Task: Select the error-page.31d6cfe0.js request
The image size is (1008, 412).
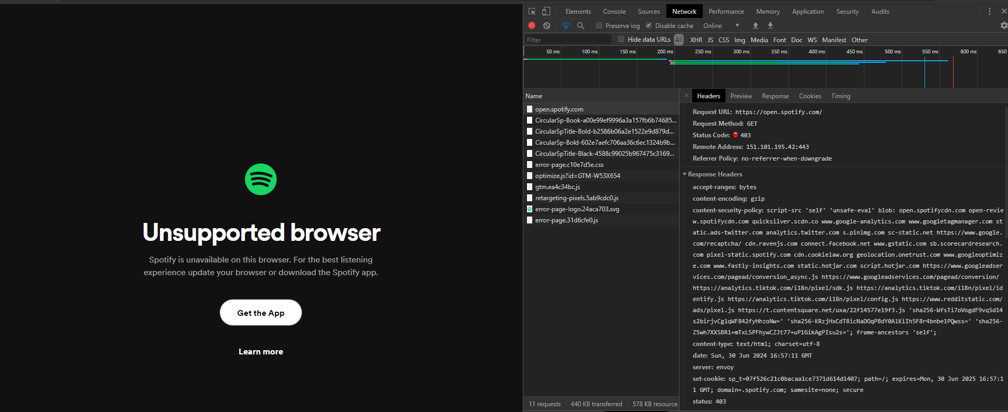Action: tap(601, 220)
